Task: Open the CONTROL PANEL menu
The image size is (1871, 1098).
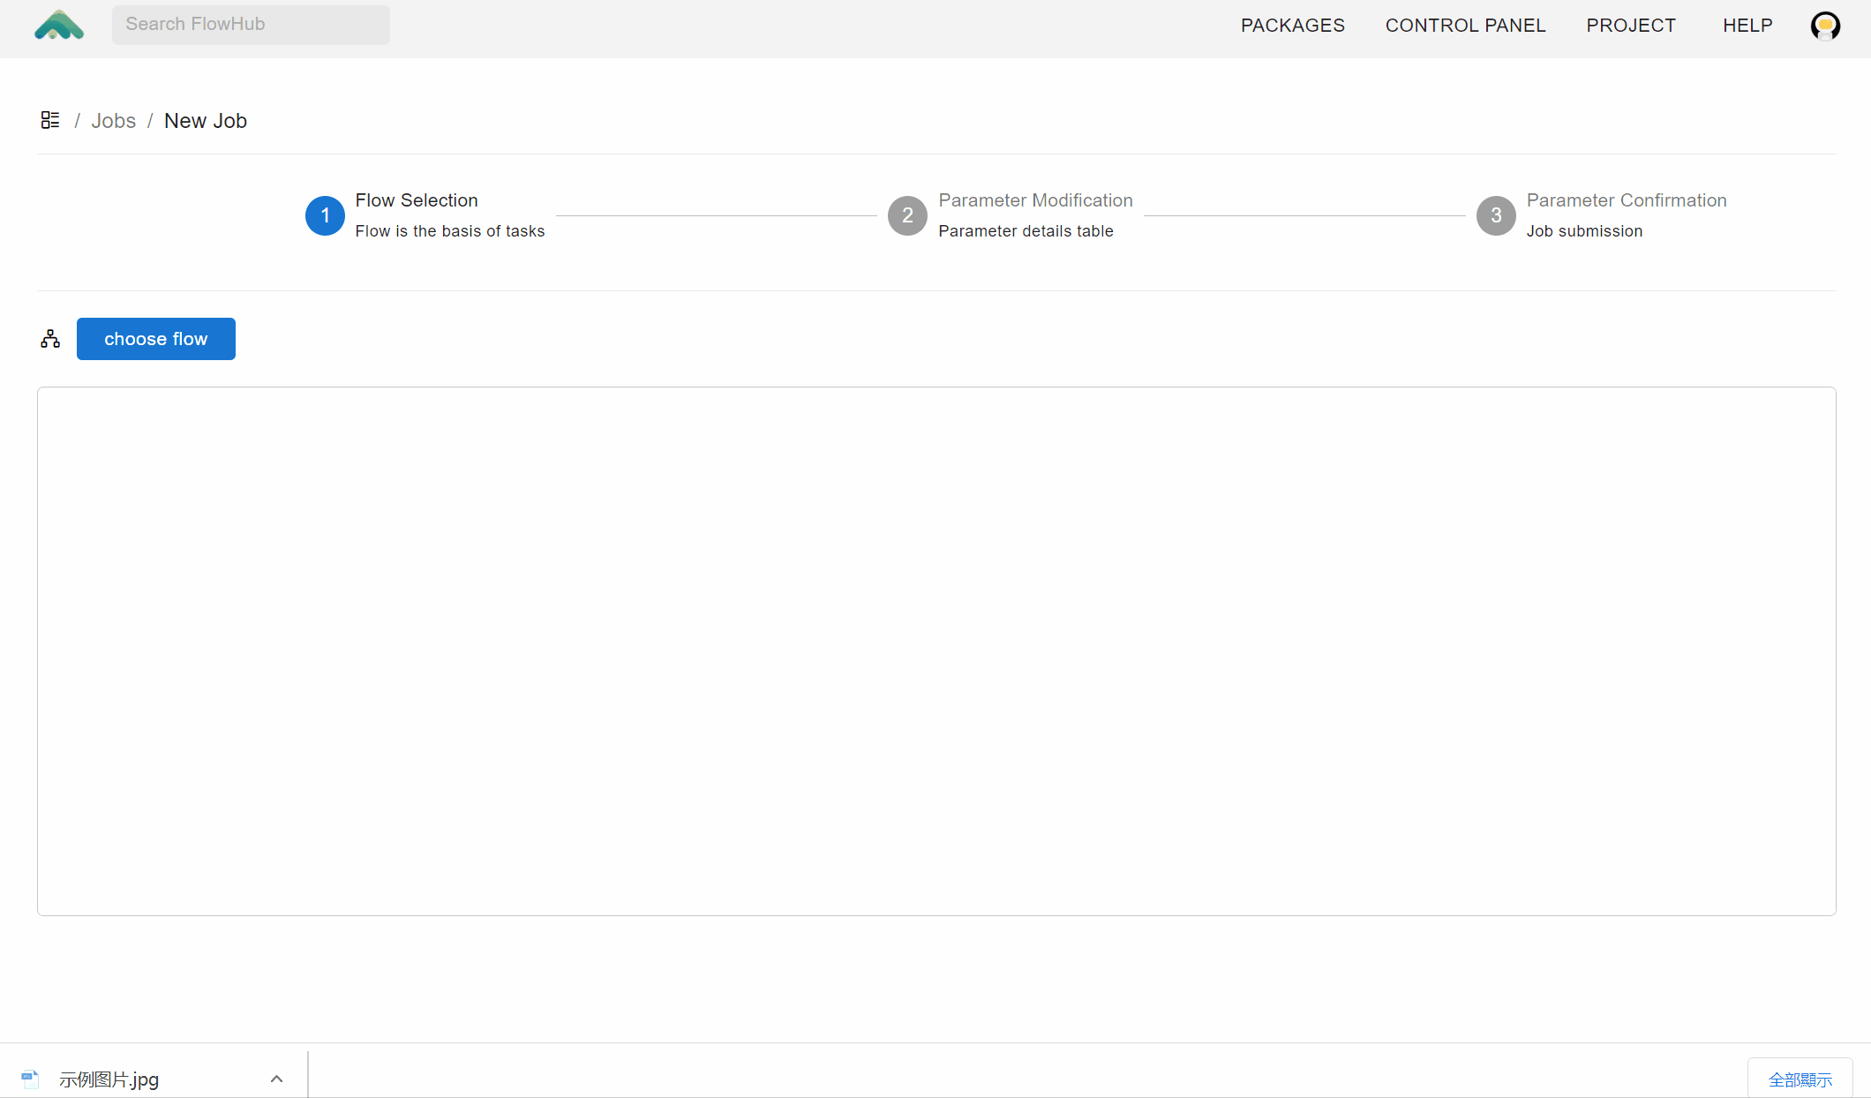Action: pos(1465,26)
